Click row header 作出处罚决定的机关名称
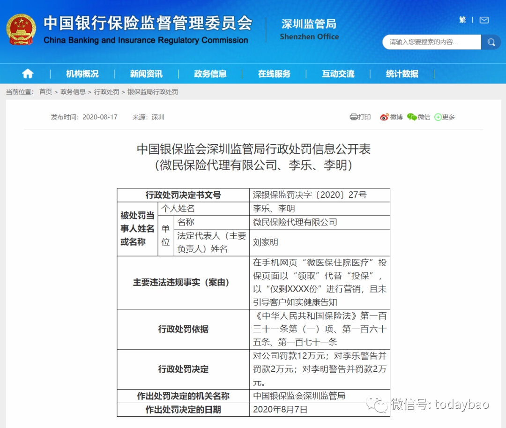The width and height of the screenshot is (506, 428). [x=183, y=396]
